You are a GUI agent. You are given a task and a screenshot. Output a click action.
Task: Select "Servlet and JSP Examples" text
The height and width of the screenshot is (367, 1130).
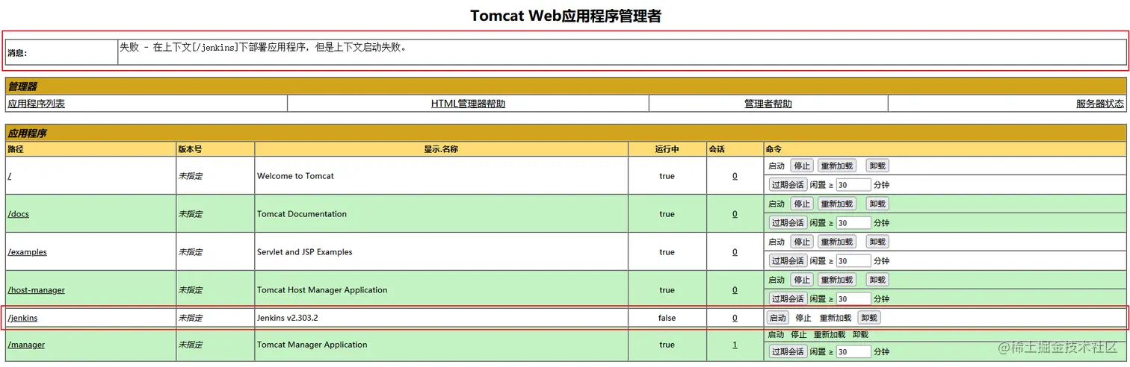click(305, 252)
